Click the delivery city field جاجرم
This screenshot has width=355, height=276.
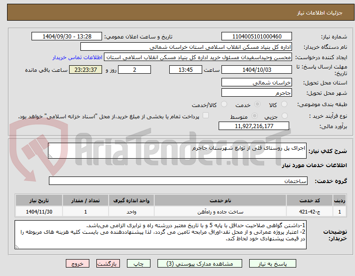(257, 92)
